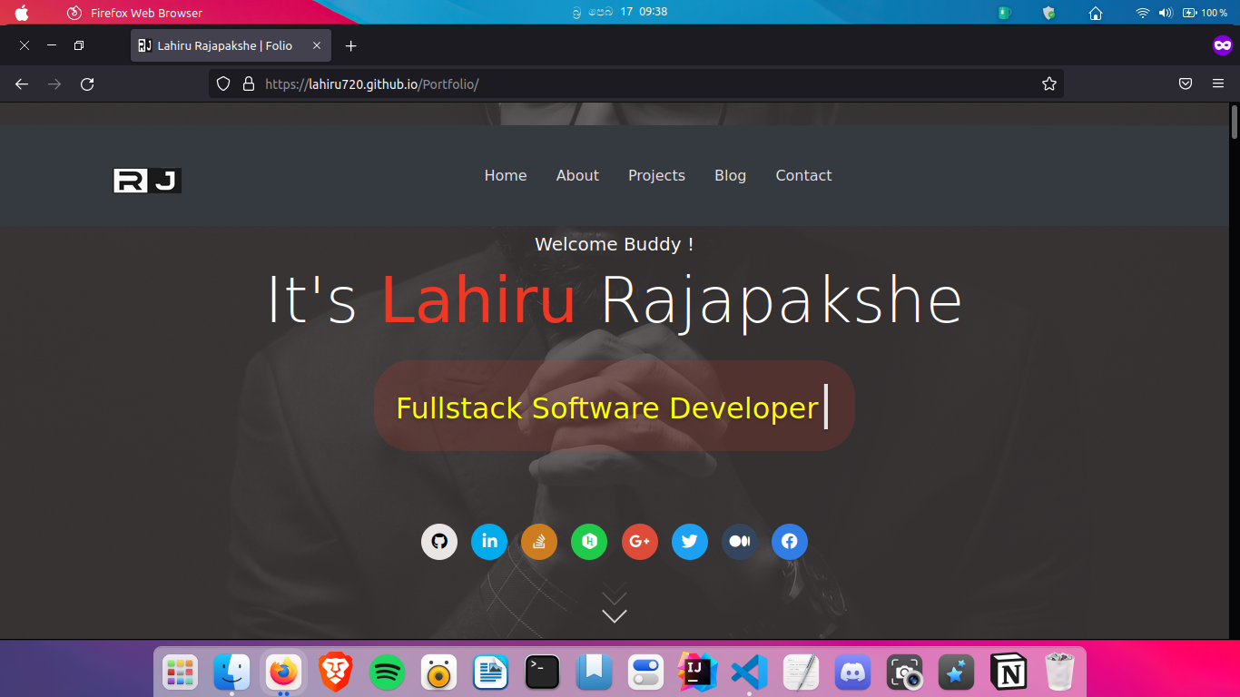Click the Medium blog icon
The height and width of the screenshot is (697, 1240).
[x=740, y=542]
